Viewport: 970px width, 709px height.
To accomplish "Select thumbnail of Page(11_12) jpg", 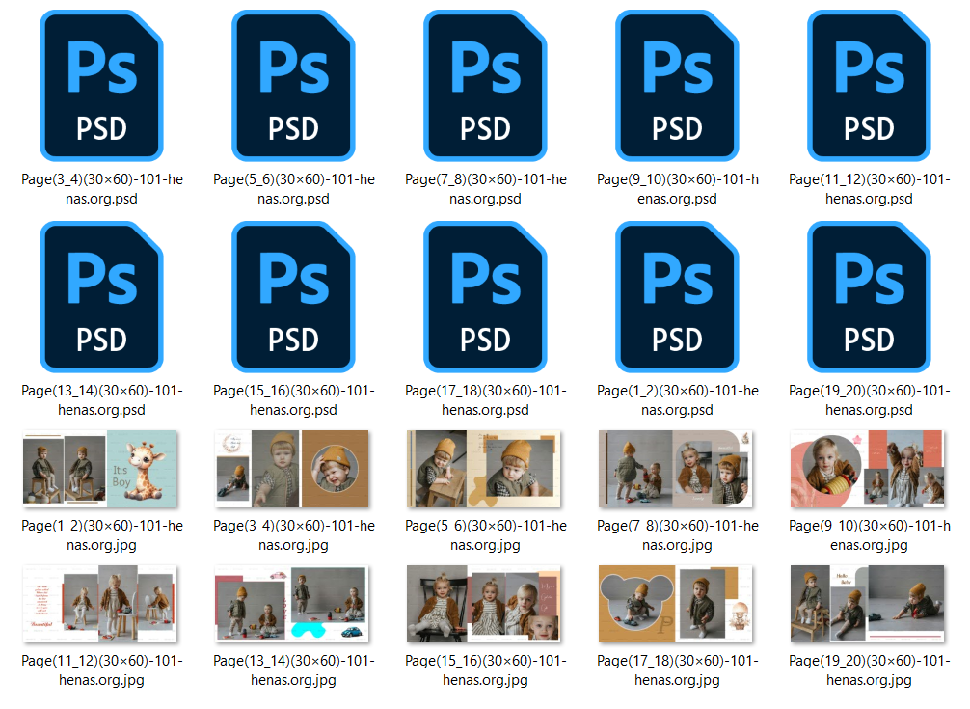I will [x=100, y=604].
